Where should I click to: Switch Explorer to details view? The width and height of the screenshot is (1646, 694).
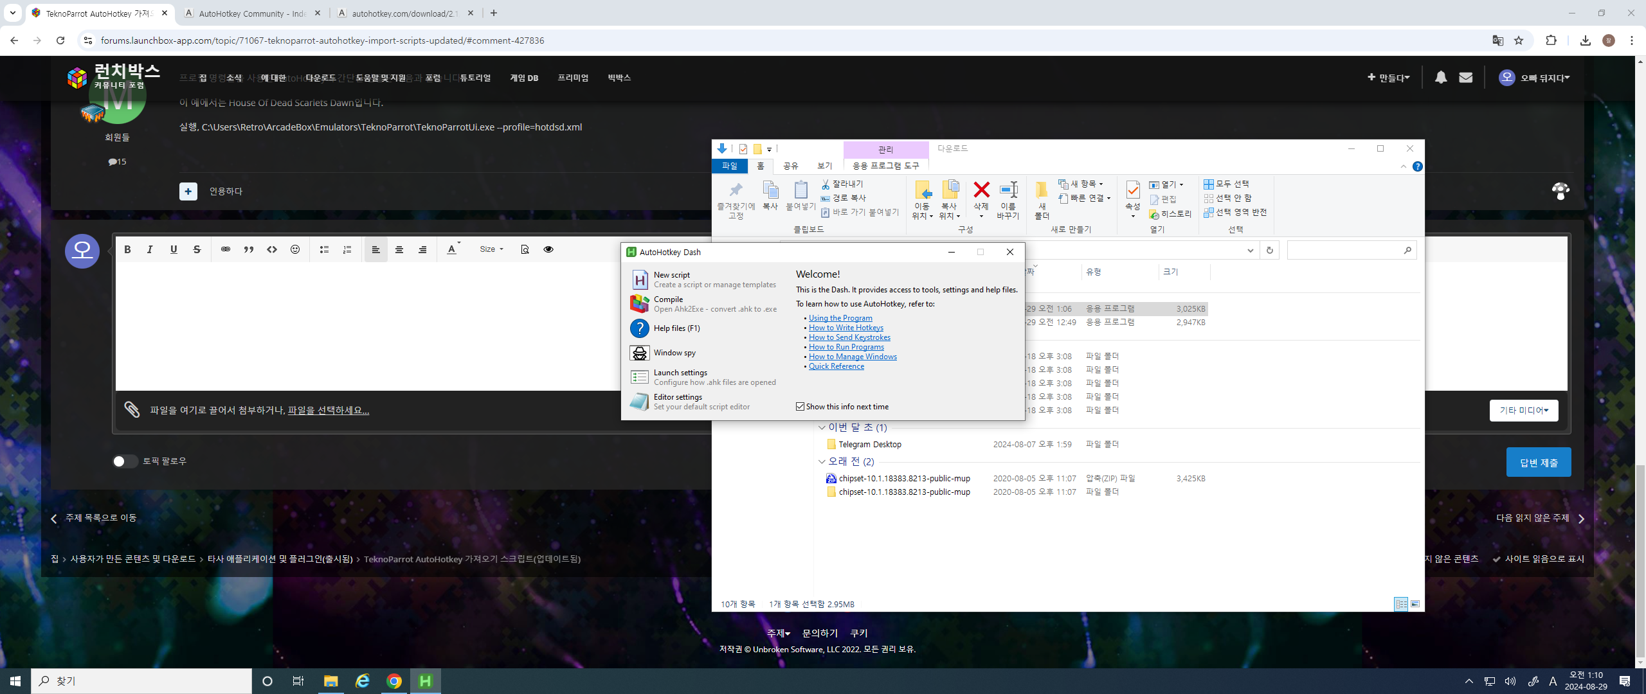1400,604
